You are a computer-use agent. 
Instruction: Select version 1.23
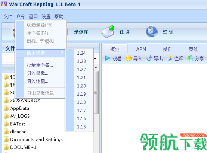(x=81, y=61)
